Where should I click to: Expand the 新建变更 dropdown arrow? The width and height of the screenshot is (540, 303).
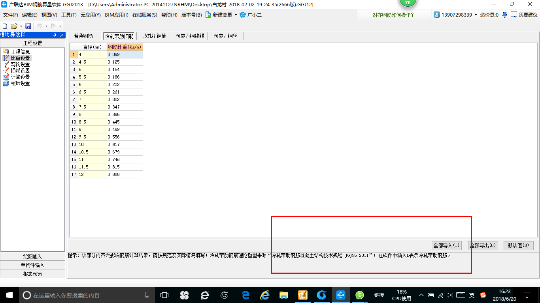[x=236, y=15]
